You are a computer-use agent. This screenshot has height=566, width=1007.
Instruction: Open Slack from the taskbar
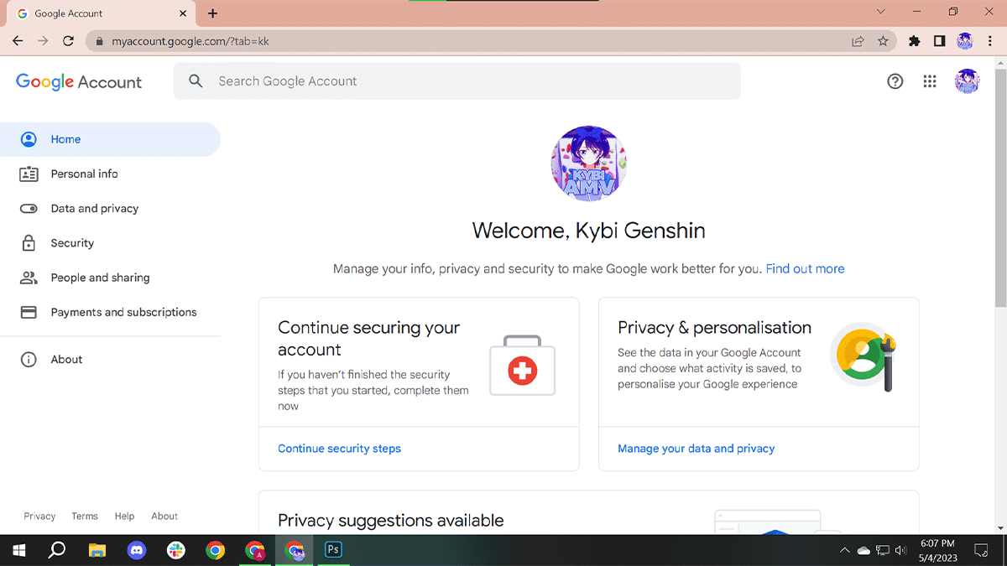click(176, 550)
